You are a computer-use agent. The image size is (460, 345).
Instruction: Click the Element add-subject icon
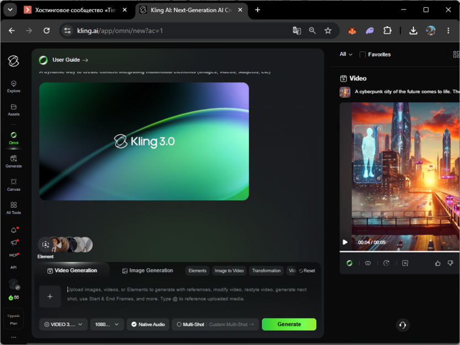[45, 244]
